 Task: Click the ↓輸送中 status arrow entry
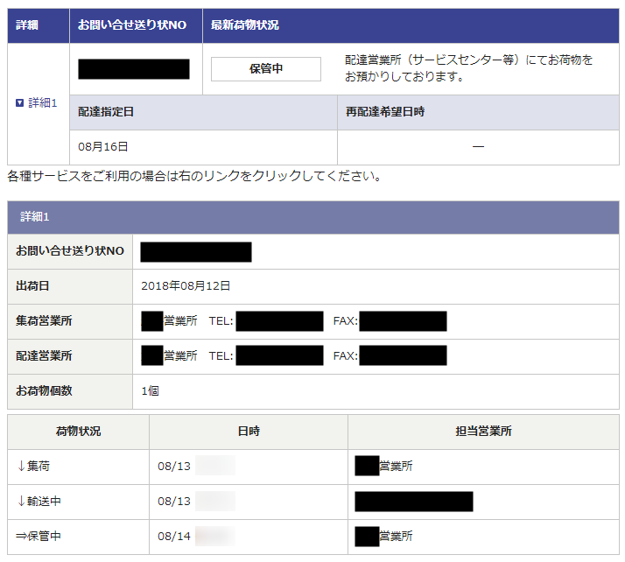[x=39, y=502]
